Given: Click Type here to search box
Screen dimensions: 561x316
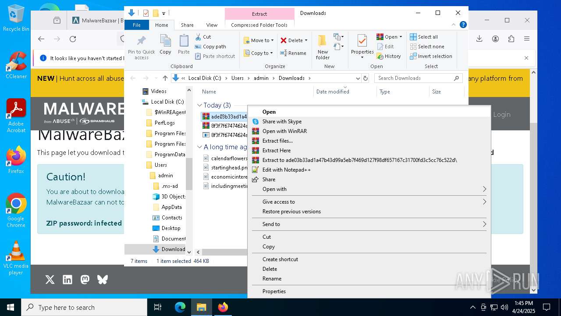Looking at the screenshot, I should (84, 307).
